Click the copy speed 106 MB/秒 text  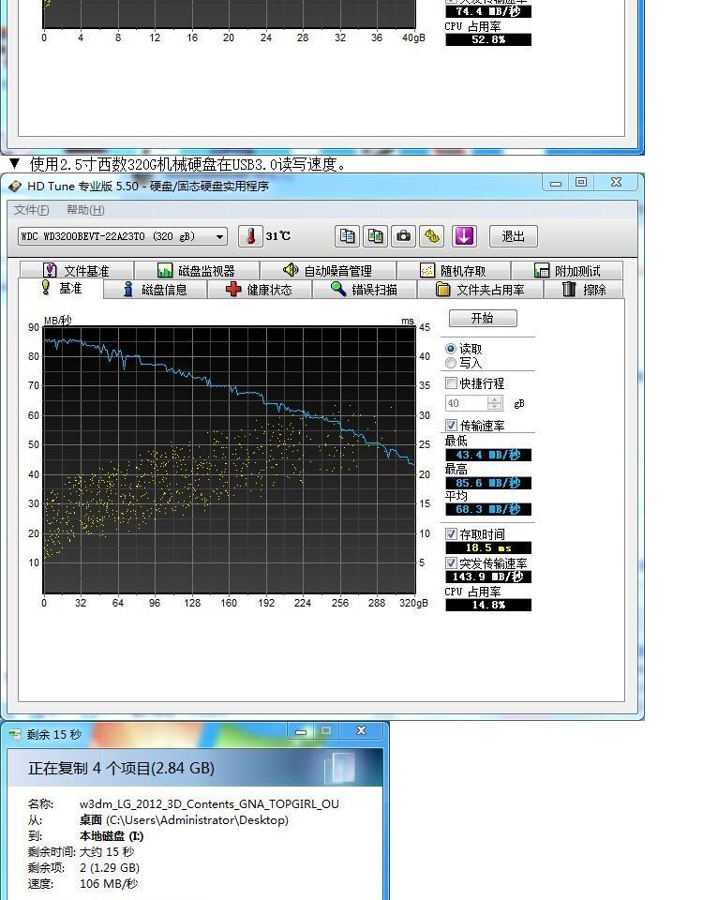click(x=109, y=884)
